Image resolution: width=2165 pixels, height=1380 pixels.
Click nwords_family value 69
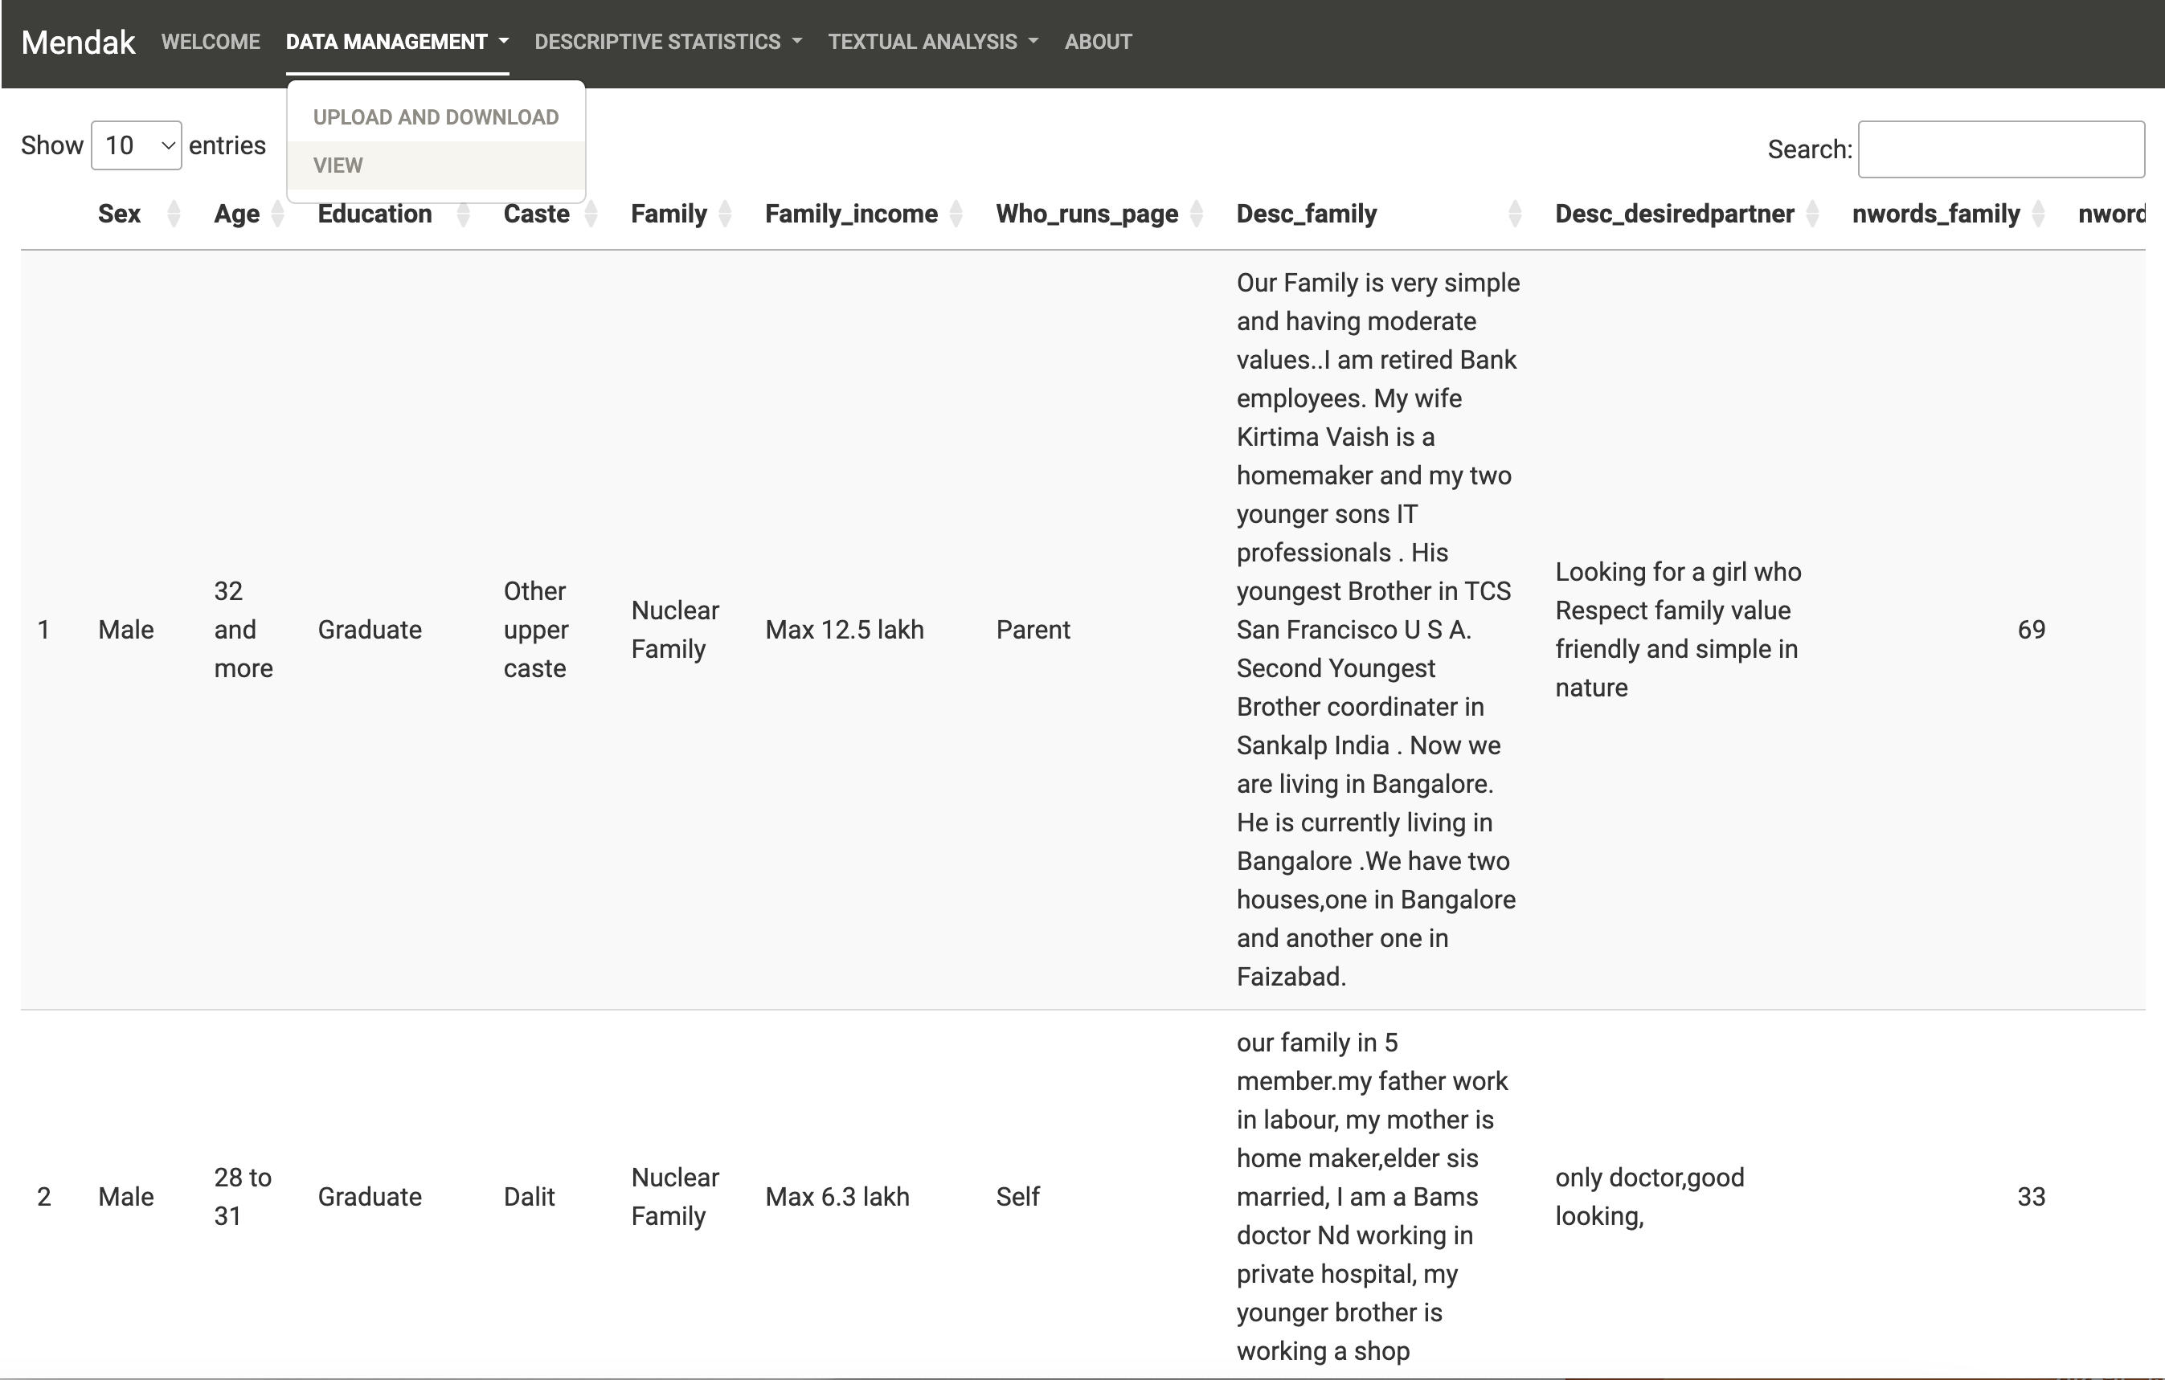2031,630
